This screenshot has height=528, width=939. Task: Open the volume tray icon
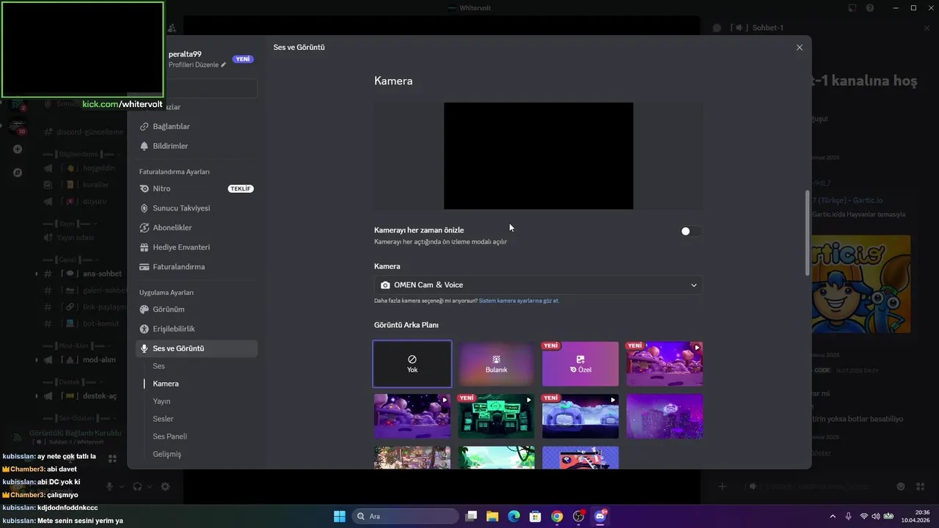pyautogui.click(x=877, y=516)
